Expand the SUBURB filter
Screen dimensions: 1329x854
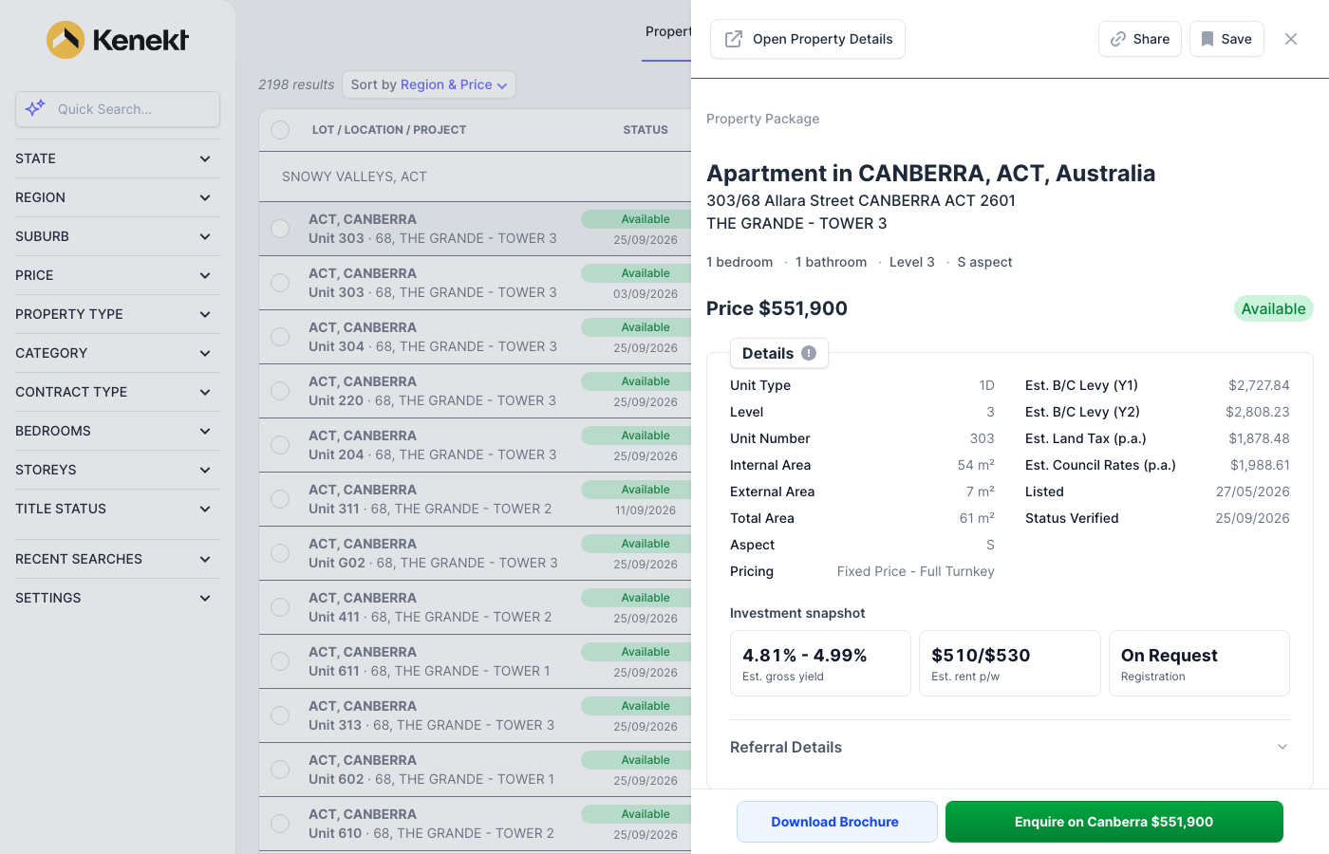118,236
